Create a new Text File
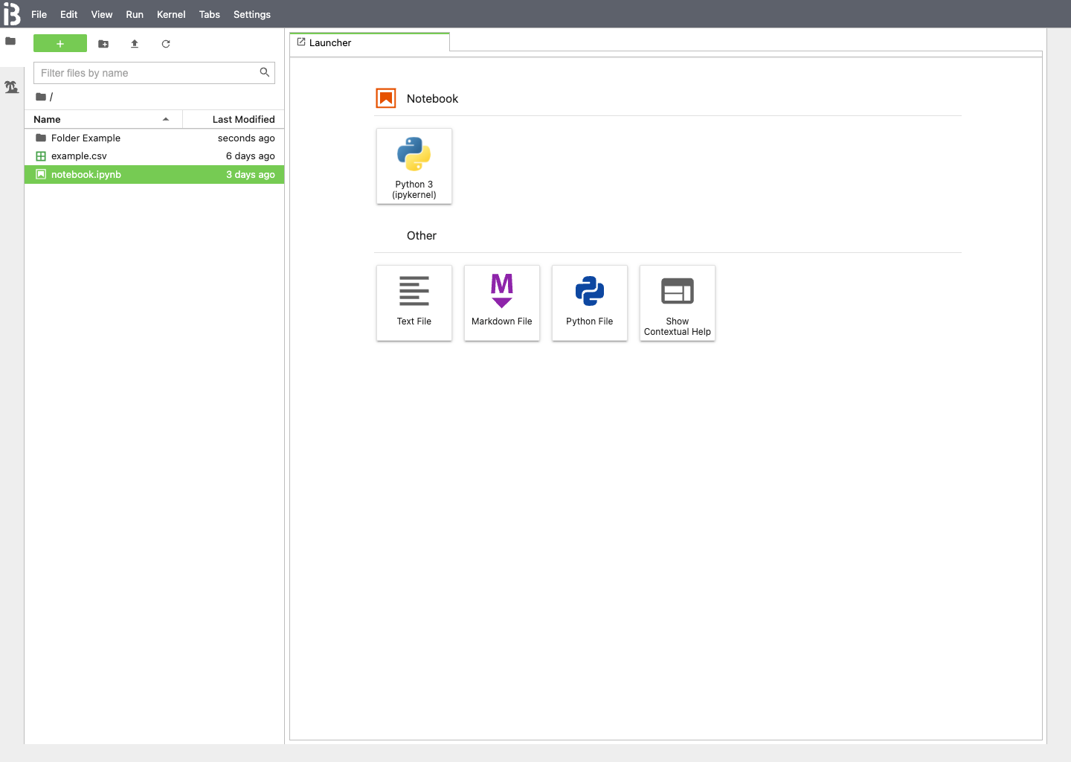 (x=414, y=303)
